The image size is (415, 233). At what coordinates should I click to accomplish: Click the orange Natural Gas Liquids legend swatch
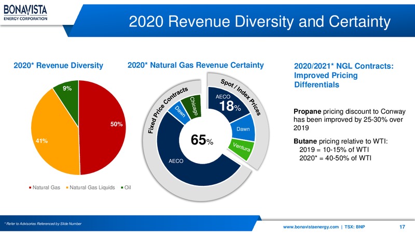click(x=67, y=187)
